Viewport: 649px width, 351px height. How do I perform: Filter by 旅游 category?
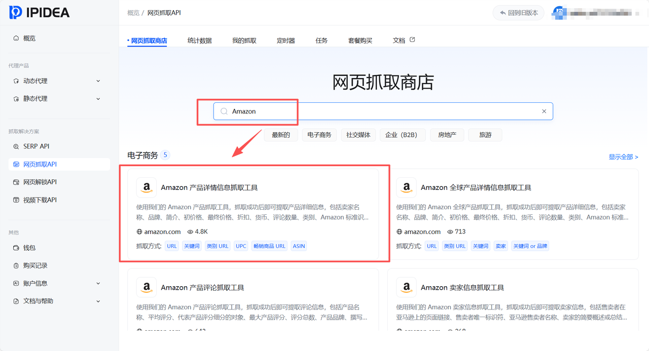(485, 135)
